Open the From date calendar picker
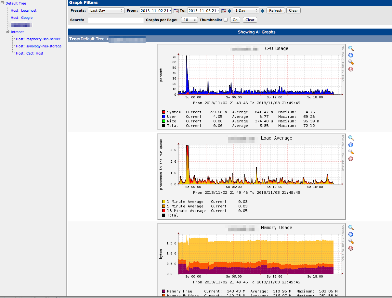This screenshot has height=298, width=392. pos(176,11)
